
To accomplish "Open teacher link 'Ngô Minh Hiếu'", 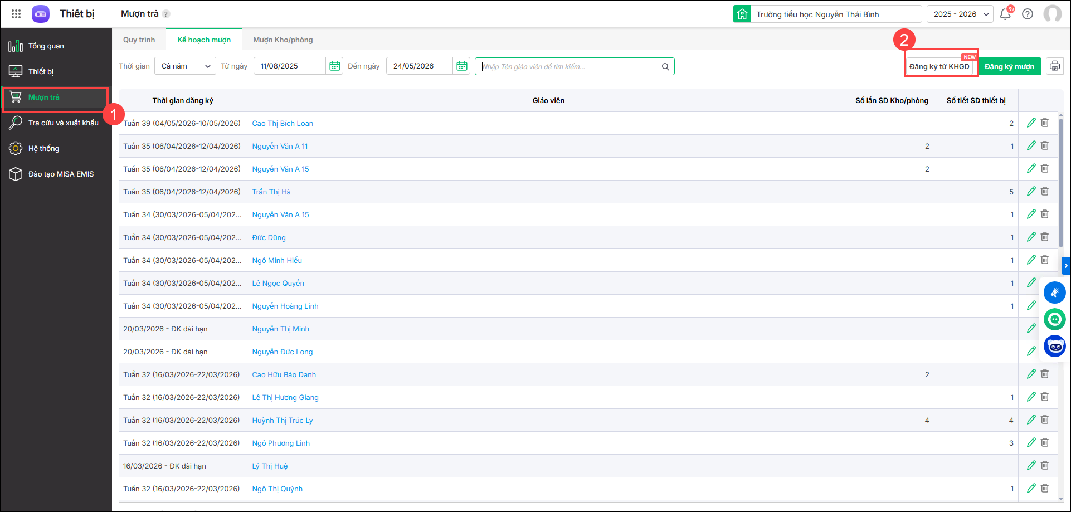I will pos(277,261).
